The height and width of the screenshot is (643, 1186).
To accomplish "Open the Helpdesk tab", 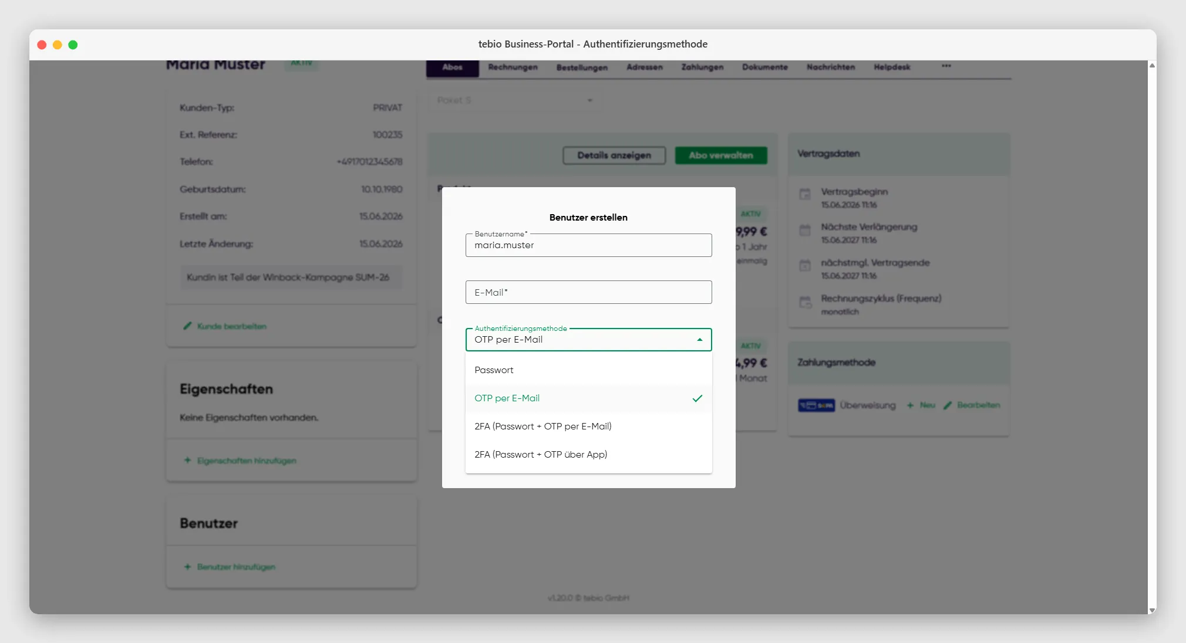I will 891,67.
